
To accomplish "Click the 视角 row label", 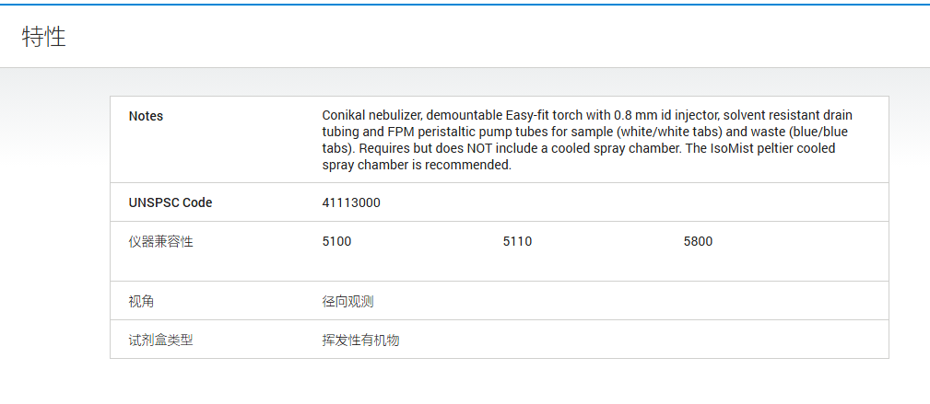I will 142,301.
